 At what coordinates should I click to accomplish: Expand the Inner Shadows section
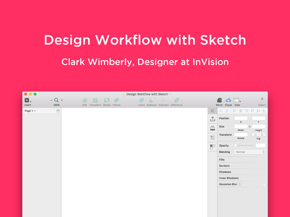tap(242, 178)
